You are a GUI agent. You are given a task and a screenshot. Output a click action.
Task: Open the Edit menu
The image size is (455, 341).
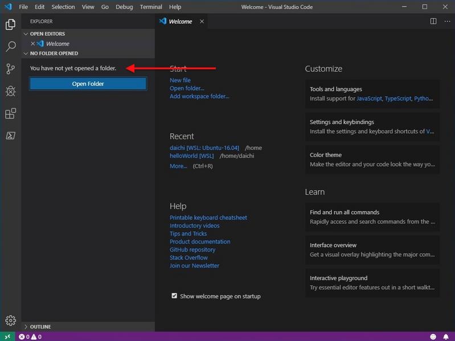pyautogui.click(x=39, y=7)
